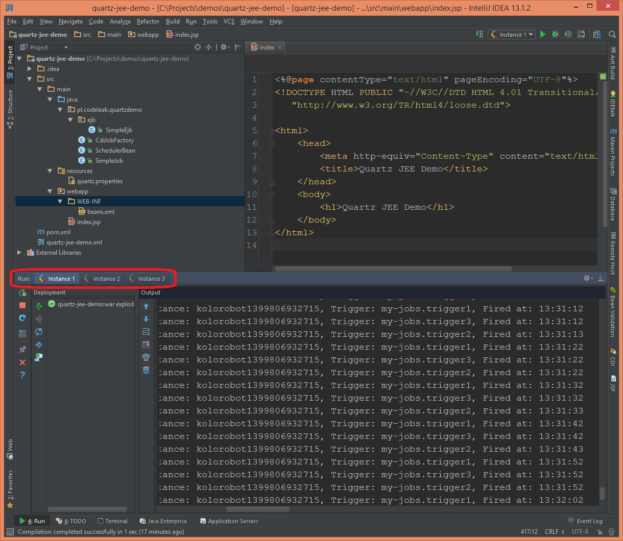Start Instance 1 in Debug mode (bug icon)
This screenshot has height=541, width=623.
555,34
